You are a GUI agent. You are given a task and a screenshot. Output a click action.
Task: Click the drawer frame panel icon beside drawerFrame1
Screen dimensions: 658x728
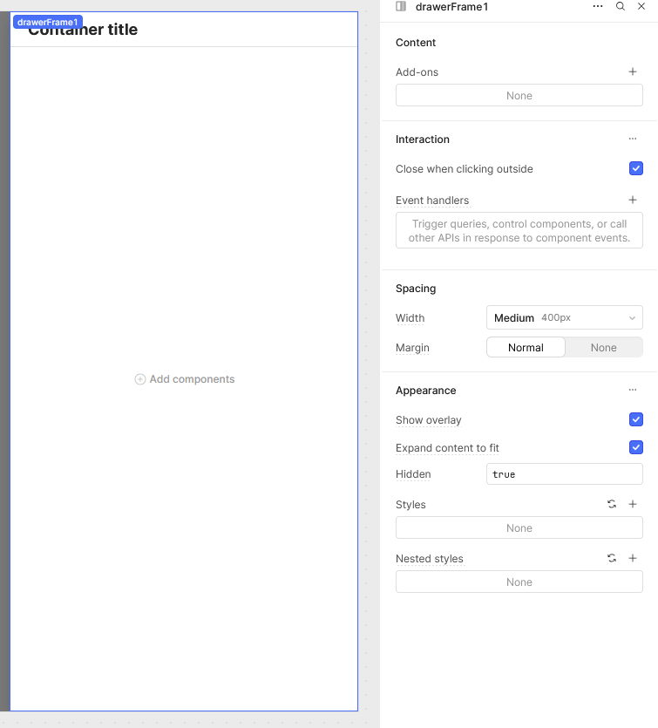pos(401,6)
